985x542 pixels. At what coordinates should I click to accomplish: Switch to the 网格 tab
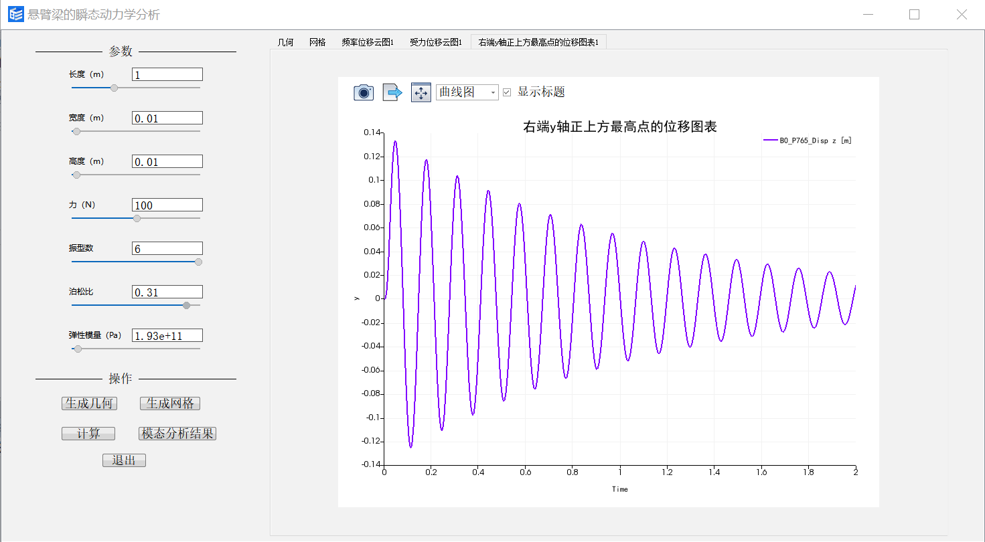(317, 42)
